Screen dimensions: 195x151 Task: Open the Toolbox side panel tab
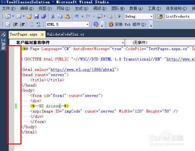pos(3,41)
